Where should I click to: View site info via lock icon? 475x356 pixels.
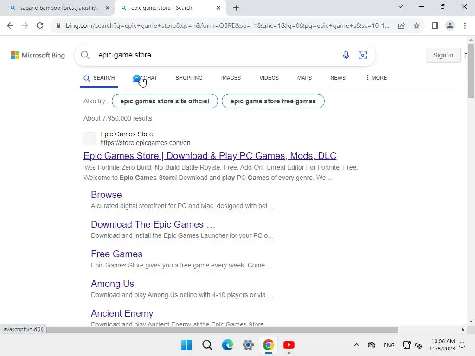click(x=58, y=26)
